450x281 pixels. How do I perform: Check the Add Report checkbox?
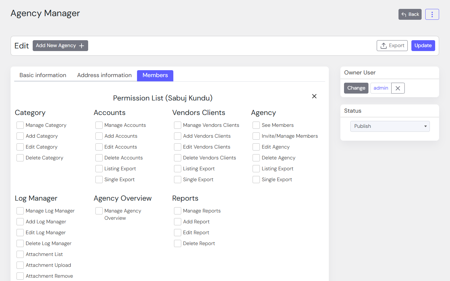tap(178, 222)
